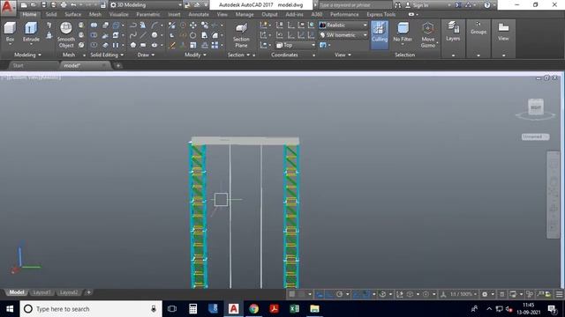Screen dimensions: 565x317
Task: Click the Save icon in quick access
Action: [x=43, y=5]
